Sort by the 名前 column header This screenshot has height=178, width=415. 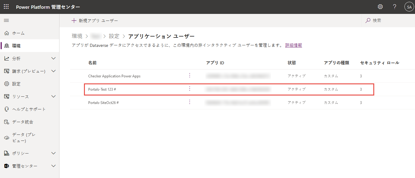92,63
